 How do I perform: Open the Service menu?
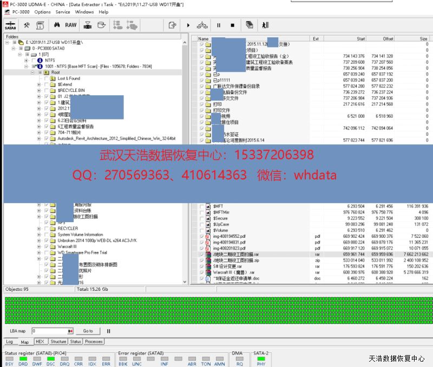point(63,12)
